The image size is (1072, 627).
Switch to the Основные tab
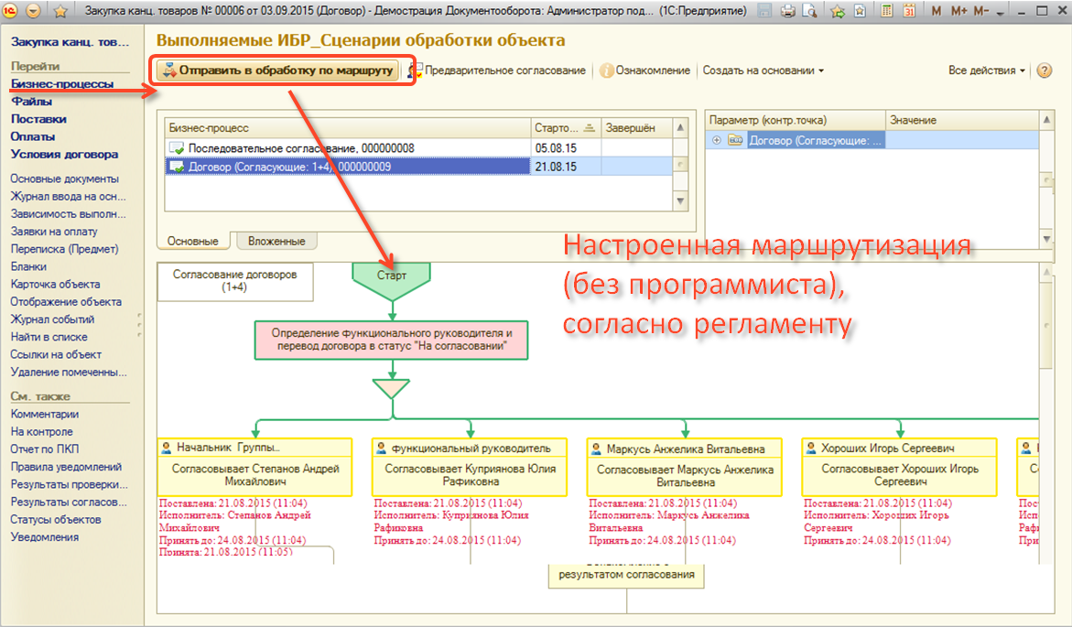[x=192, y=242]
